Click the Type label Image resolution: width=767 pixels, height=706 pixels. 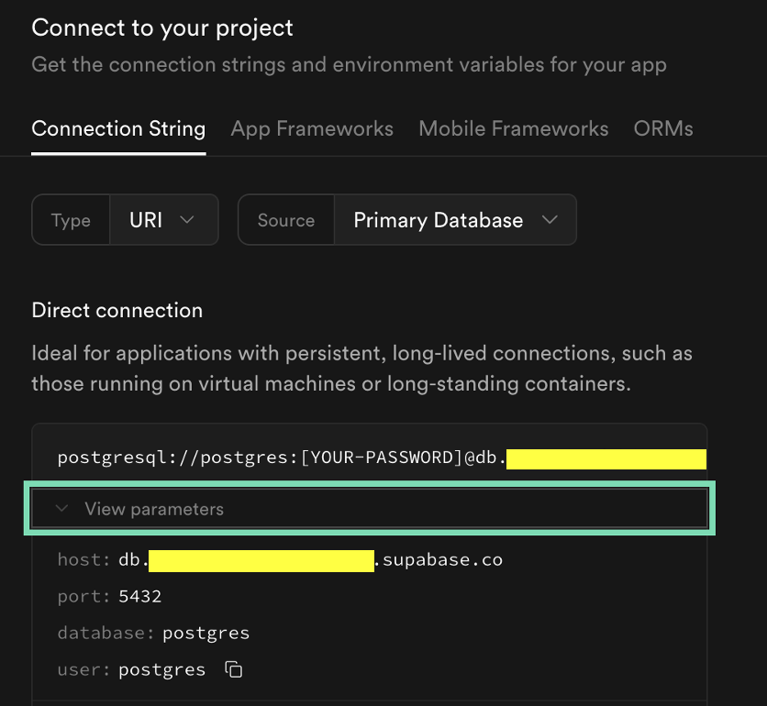(71, 220)
